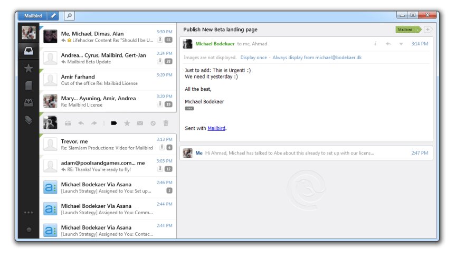Click message count 19 badge
Image resolution: width=456 pixels, height=258 pixels.
tap(168, 104)
